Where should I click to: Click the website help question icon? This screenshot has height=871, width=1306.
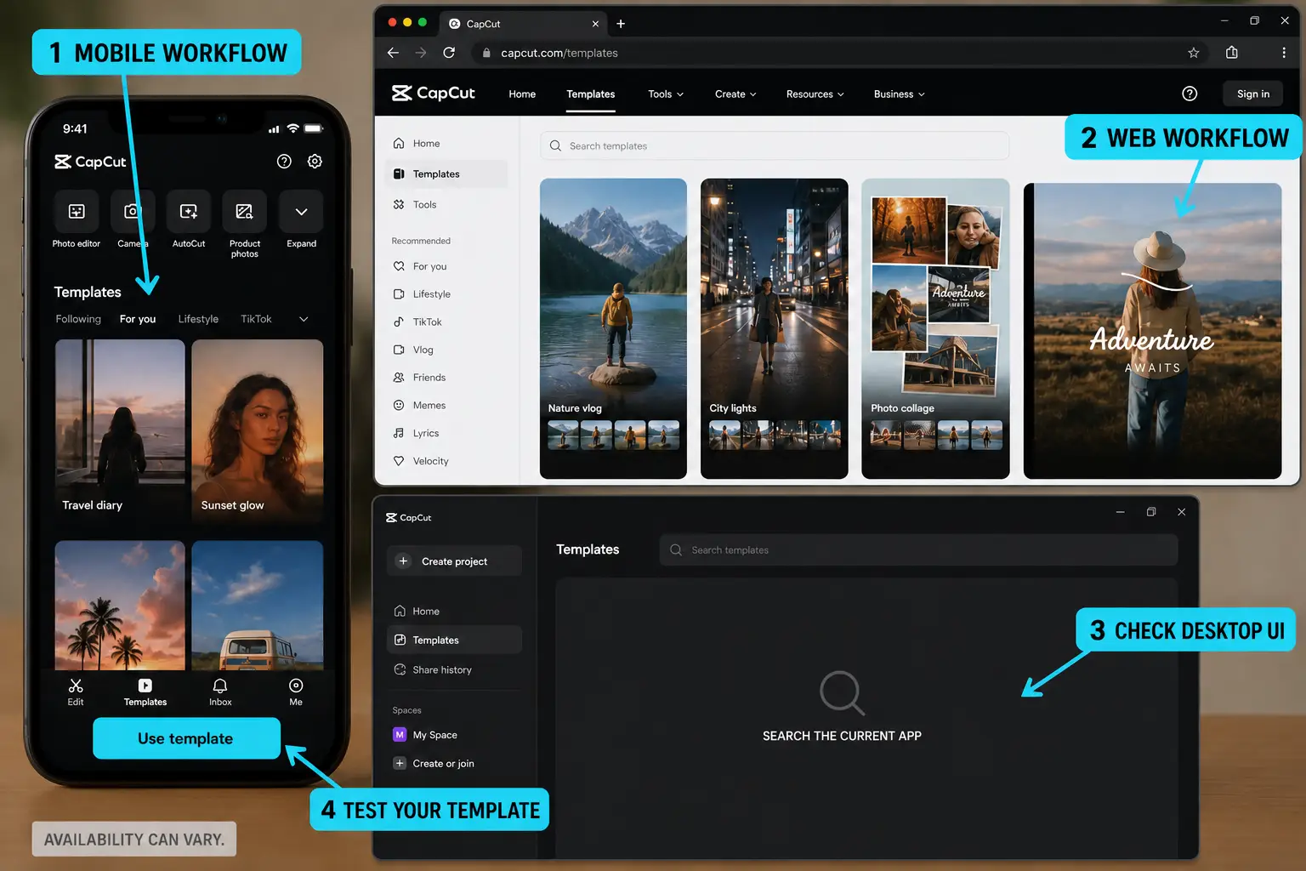point(1190,94)
